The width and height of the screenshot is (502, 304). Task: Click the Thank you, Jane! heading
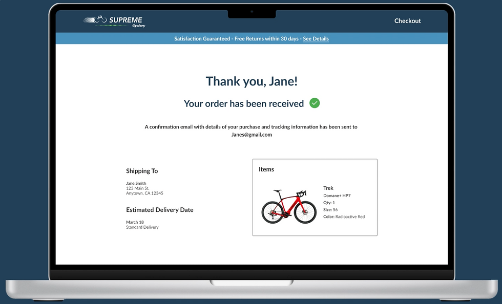pos(252,81)
